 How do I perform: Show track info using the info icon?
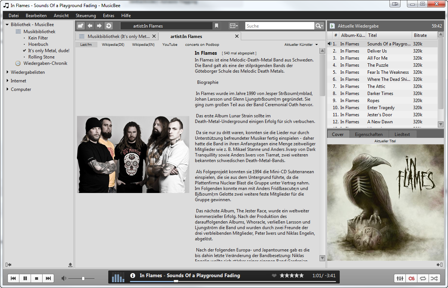click(x=133, y=276)
